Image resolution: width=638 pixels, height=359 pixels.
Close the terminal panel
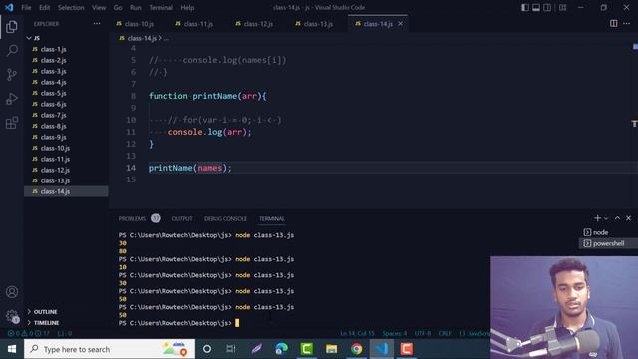[x=629, y=218]
